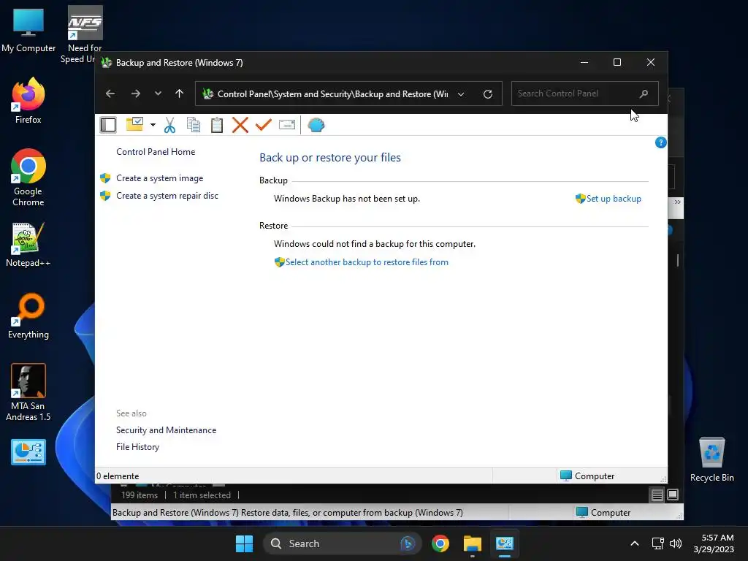The width and height of the screenshot is (748, 561).
Task: Click the red Delete X icon
Action: pos(240,125)
